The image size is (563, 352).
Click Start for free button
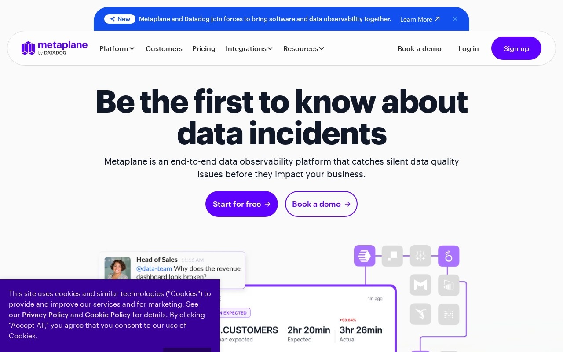(241, 204)
